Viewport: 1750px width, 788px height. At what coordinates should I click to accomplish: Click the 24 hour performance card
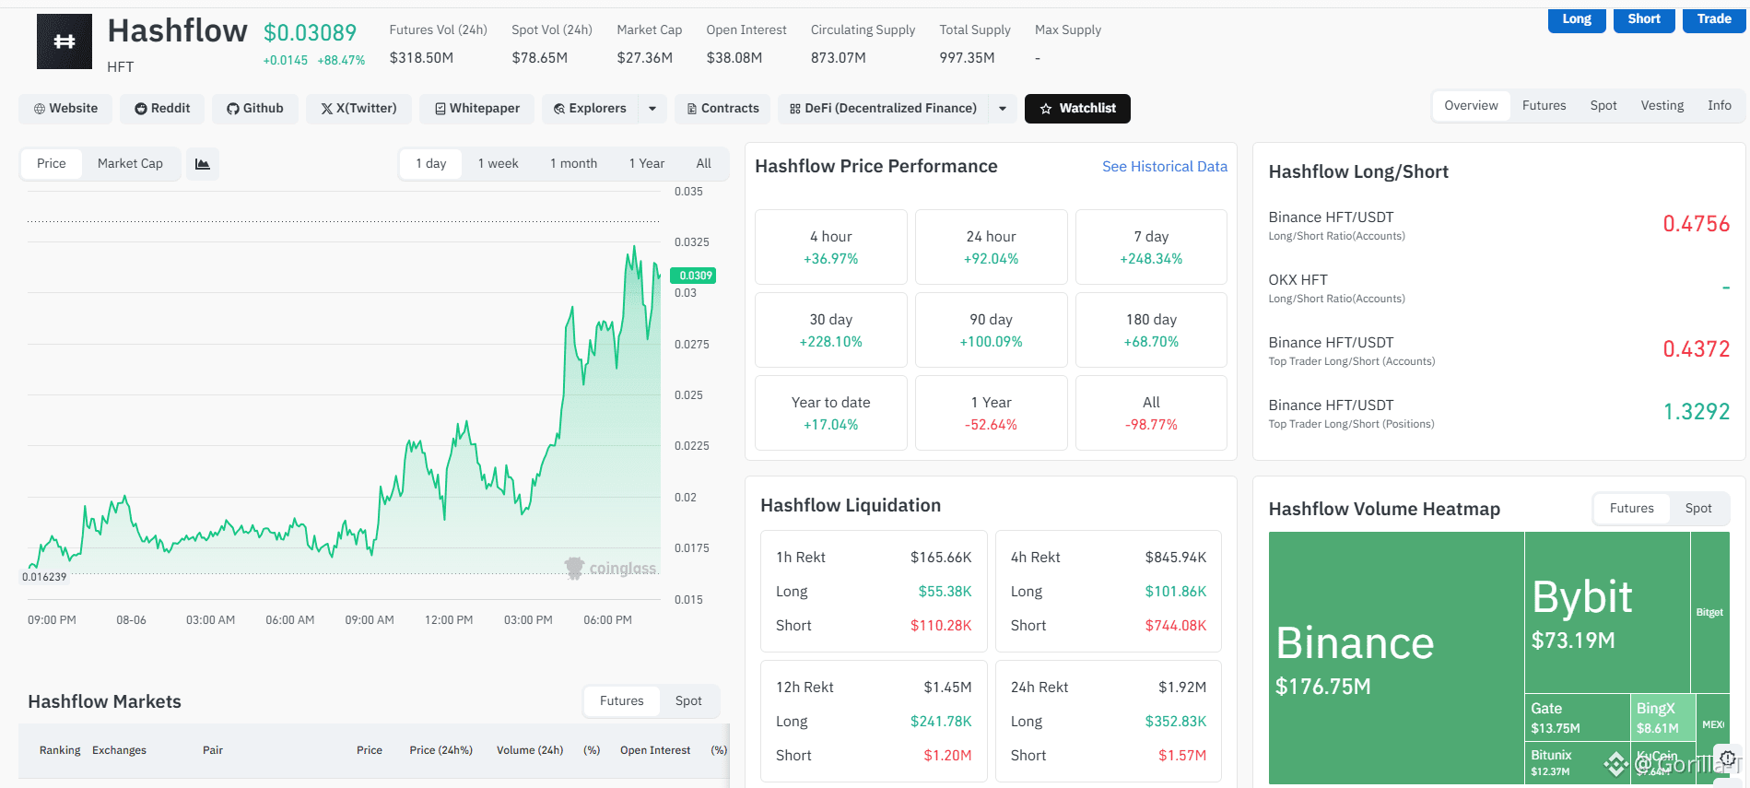coord(992,247)
